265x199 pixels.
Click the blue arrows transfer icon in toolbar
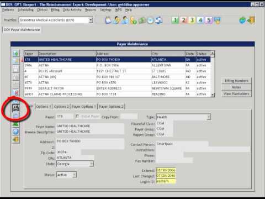coord(158,20)
